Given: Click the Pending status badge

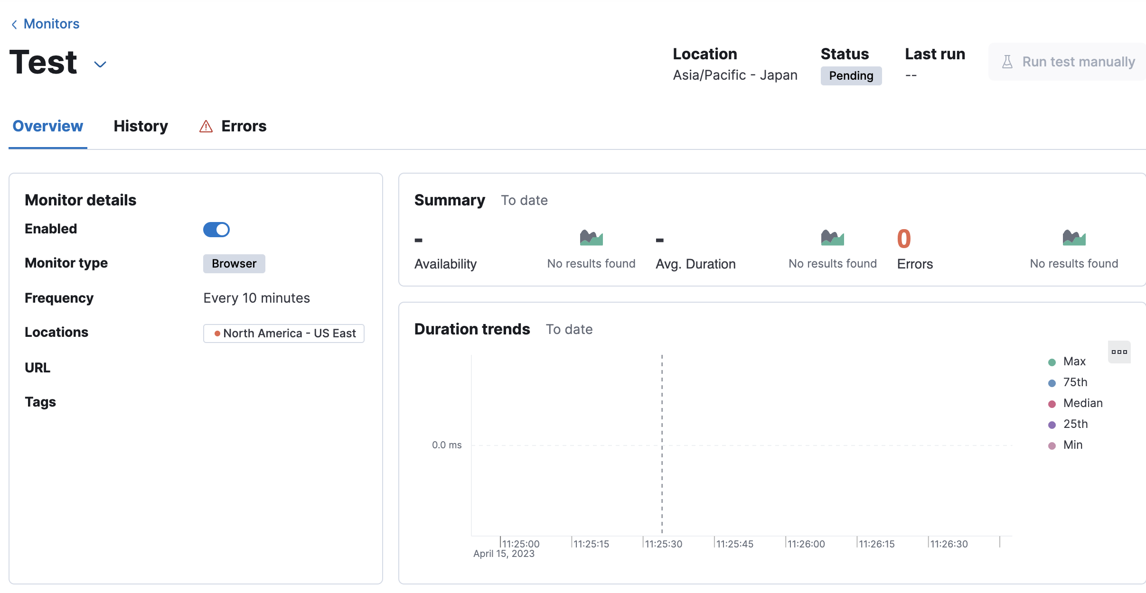Looking at the screenshot, I should 851,75.
